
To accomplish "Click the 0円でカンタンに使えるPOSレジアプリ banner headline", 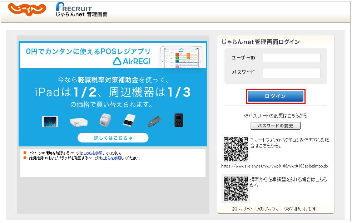I will pyautogui.click(x=88, y=51).
